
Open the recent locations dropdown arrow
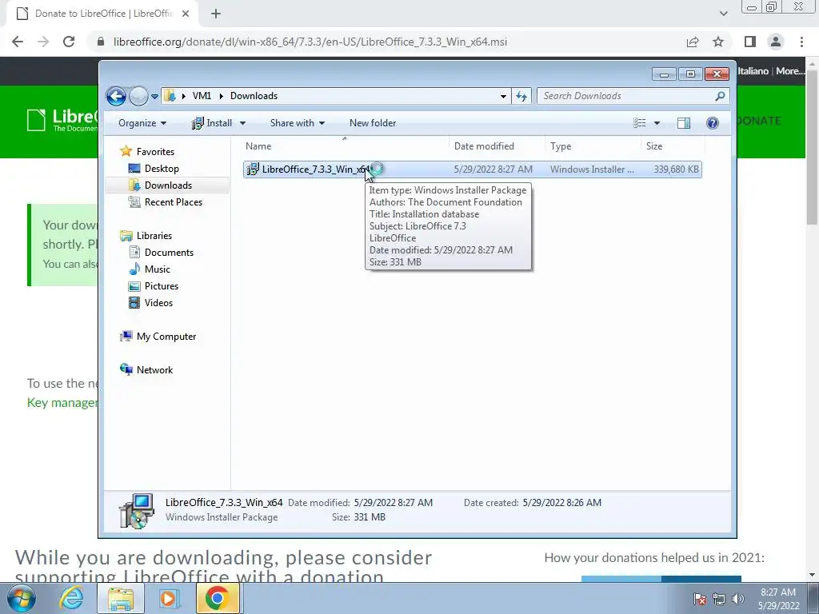154,97
